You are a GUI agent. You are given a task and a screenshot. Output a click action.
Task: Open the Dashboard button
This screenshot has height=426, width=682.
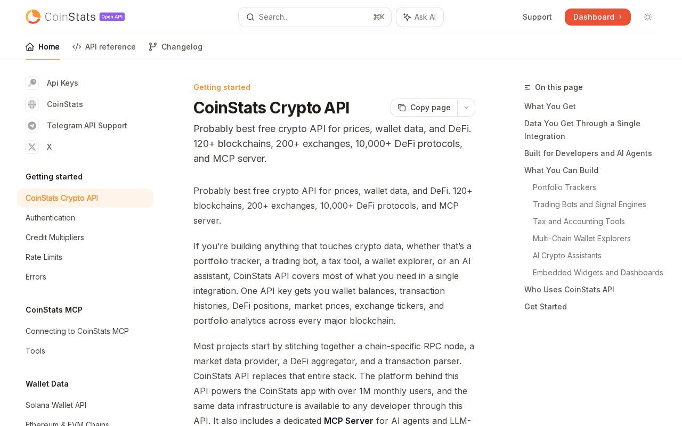point(597,17)
